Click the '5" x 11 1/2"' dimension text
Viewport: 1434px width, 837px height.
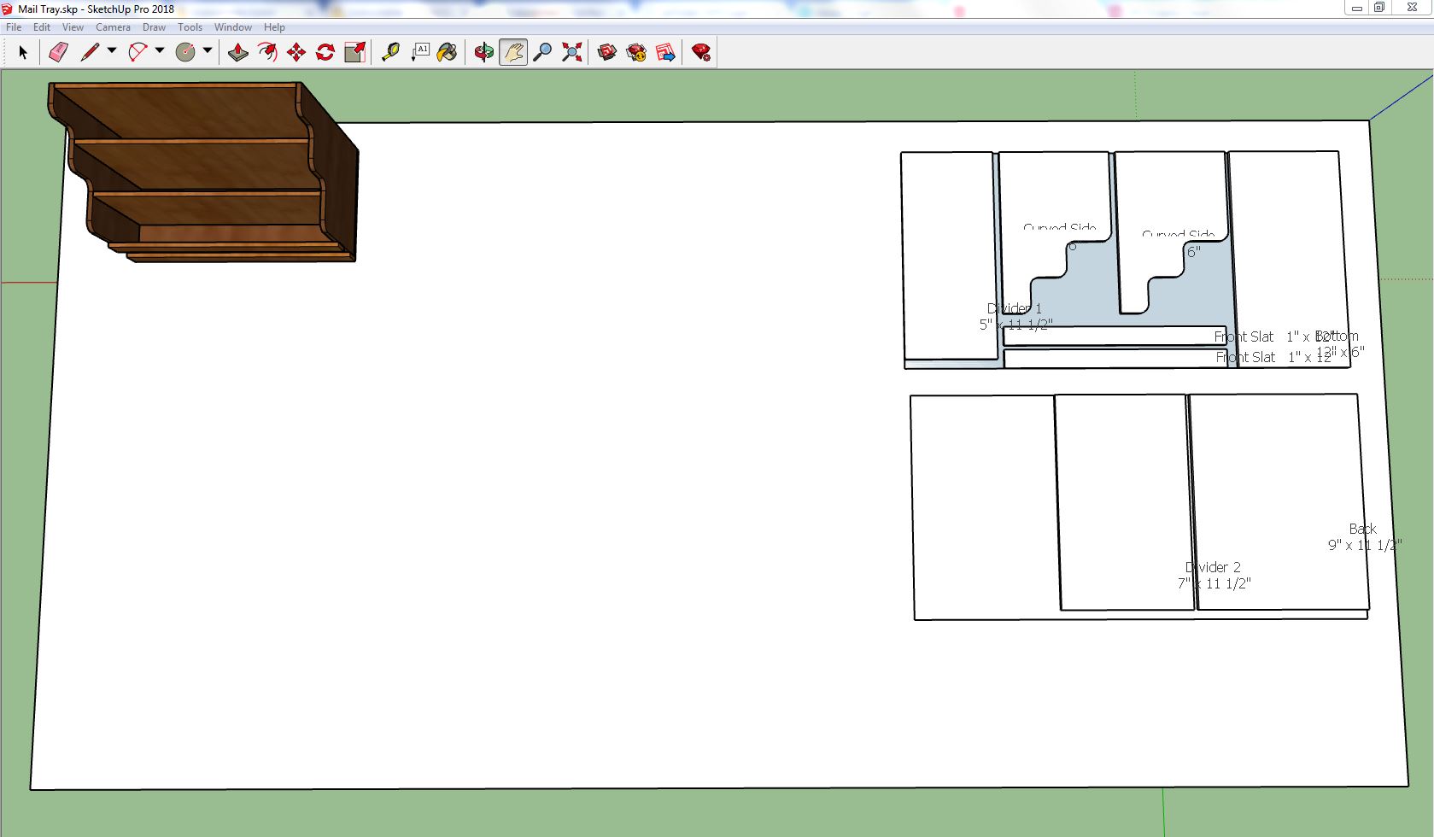[x=1016, y=325]
